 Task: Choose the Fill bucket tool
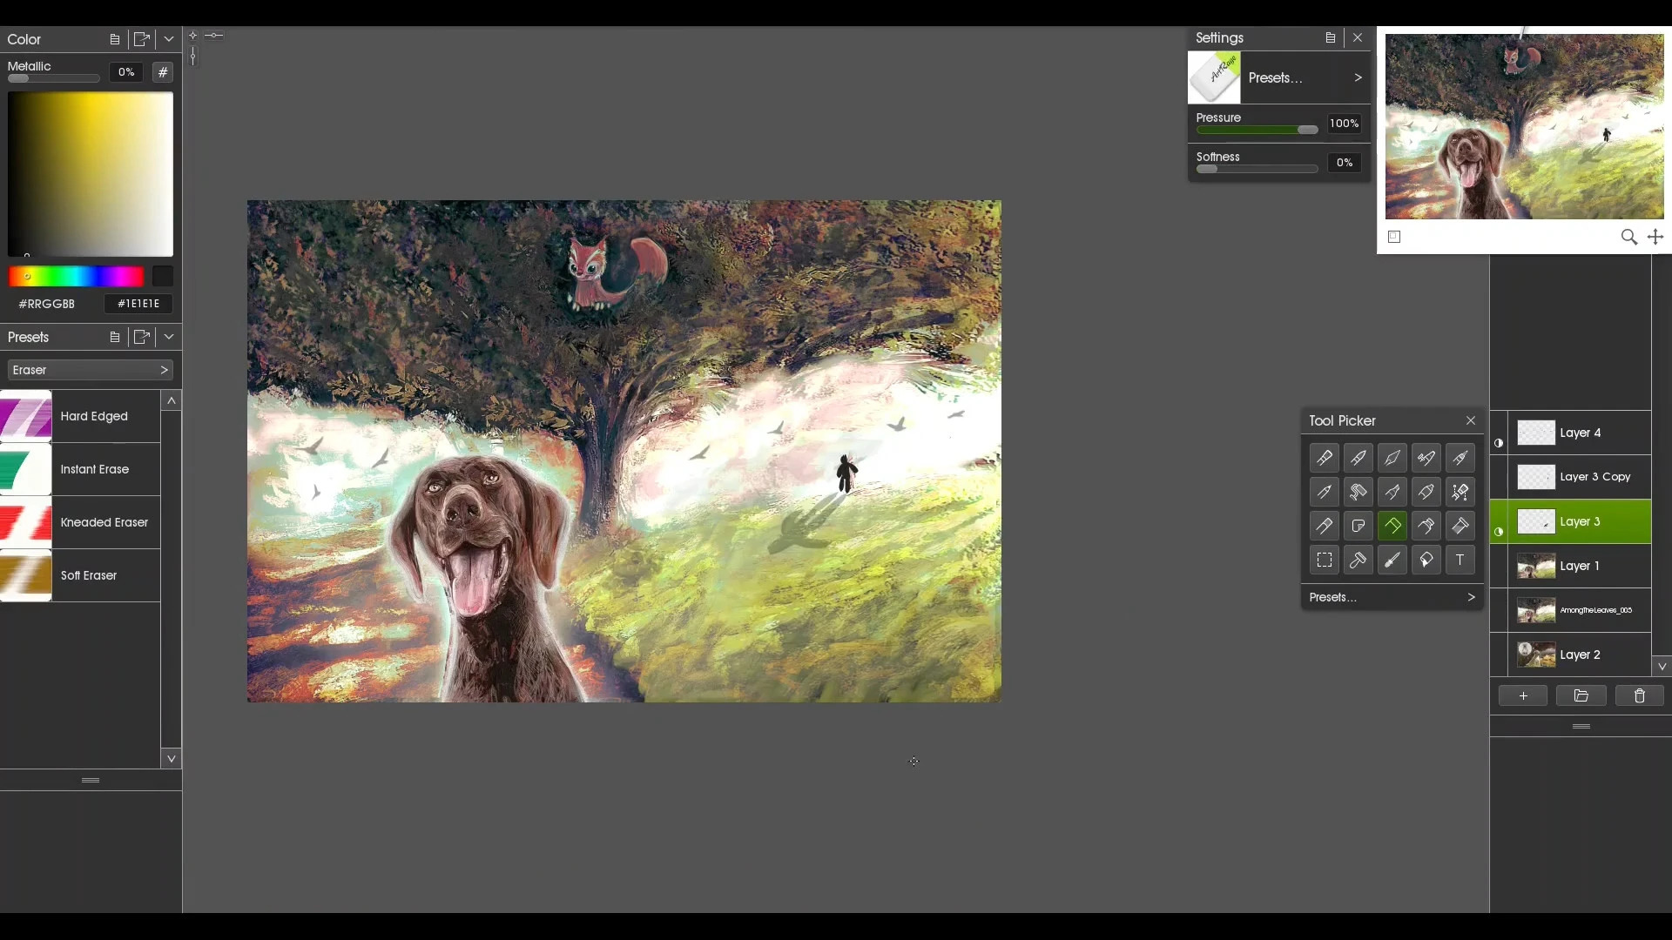point(1426,560)
